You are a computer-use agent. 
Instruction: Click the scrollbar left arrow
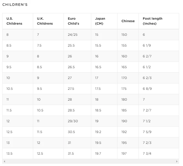click(4, 161)
